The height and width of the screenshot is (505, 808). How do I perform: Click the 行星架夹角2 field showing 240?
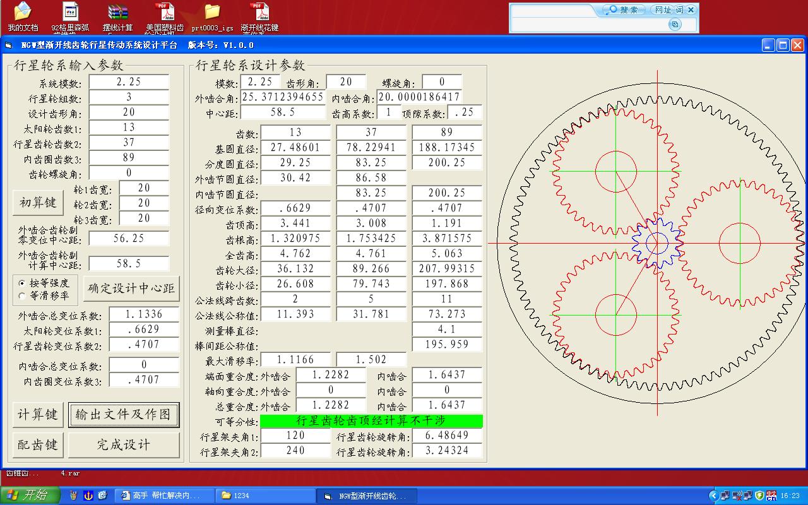[295, 451]
